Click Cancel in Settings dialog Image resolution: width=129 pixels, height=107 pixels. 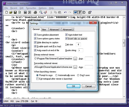click(88, 86)
